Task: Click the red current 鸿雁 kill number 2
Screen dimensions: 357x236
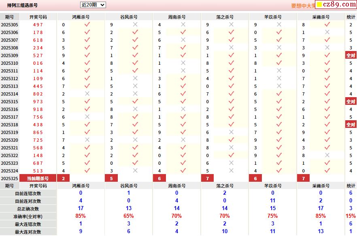Action: point(63,179)
